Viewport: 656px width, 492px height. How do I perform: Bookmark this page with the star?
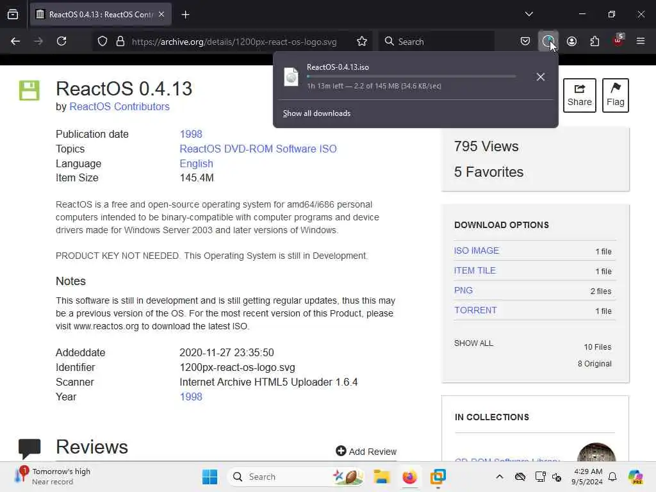362,41
